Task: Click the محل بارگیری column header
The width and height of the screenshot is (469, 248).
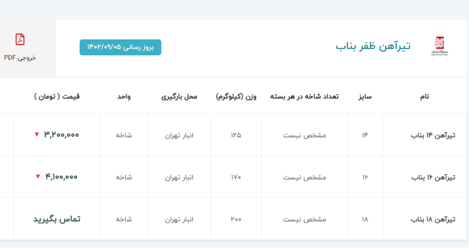Action: pyautogui.click(x=179, y=96)
